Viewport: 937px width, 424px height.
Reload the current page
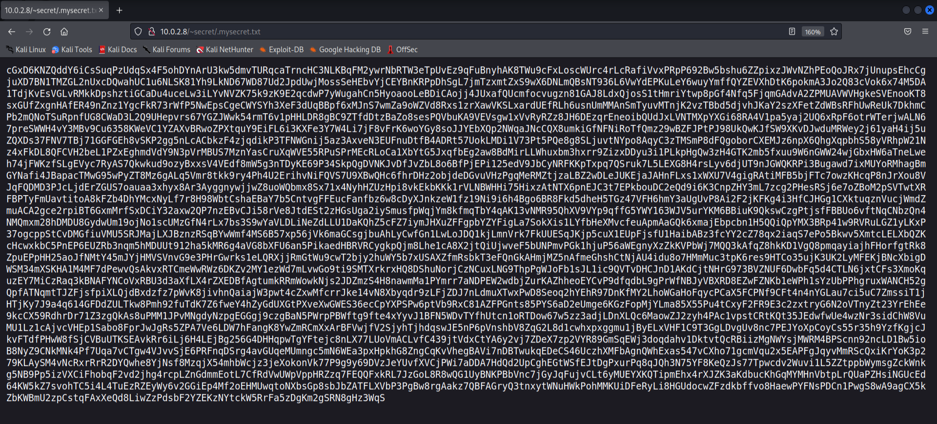(47, 32)
